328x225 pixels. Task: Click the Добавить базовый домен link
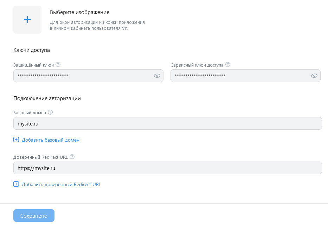click(51, 140)
